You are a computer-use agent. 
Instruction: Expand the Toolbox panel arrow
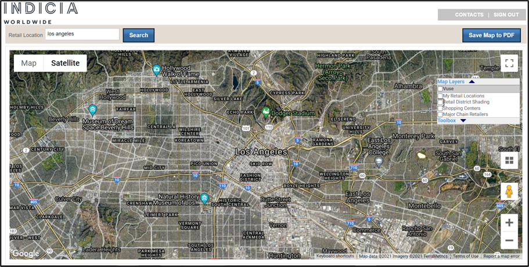(463, 121)
